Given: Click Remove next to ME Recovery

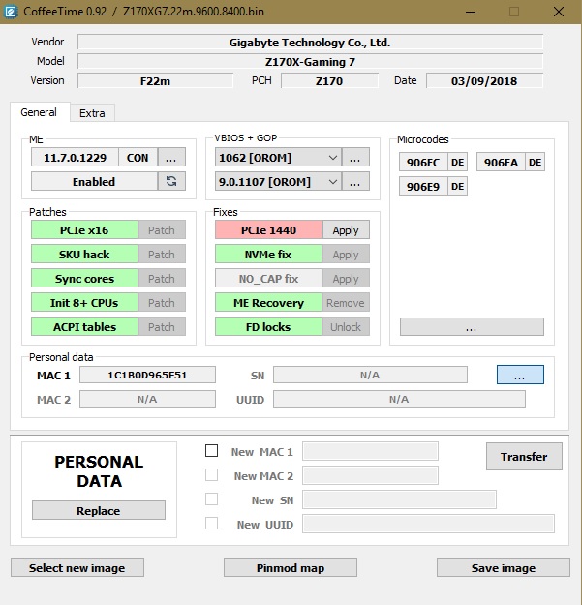Looking at the screenshot, I should (x=346, y=302).
